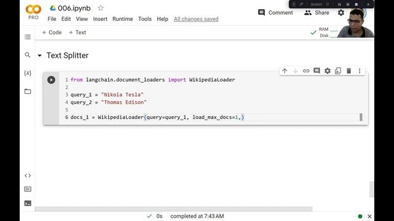Click the horizontal scrollbar at bottom

[174, 209]
